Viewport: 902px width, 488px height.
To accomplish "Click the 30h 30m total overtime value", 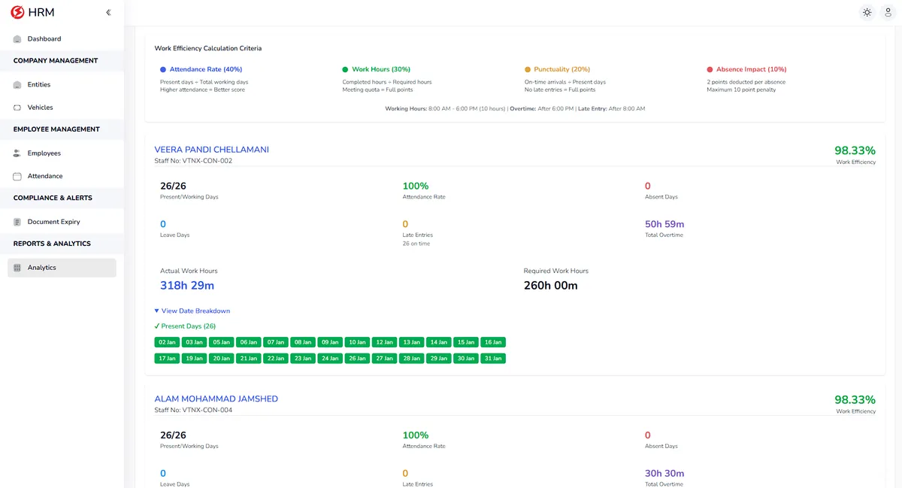I will click(x=664, y=474).
